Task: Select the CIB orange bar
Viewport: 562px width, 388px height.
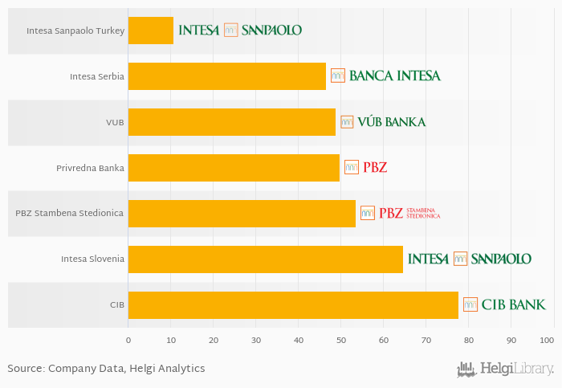Action: click(293, 305)
